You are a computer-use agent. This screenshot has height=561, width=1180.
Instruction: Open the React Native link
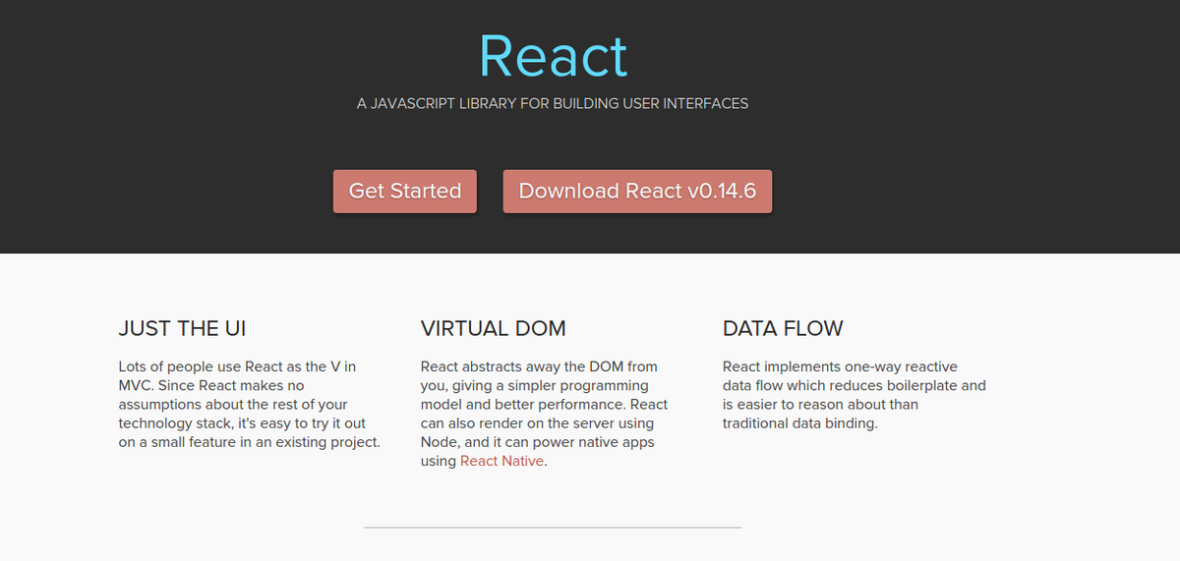pyautogui.click(x=501, y=461)
